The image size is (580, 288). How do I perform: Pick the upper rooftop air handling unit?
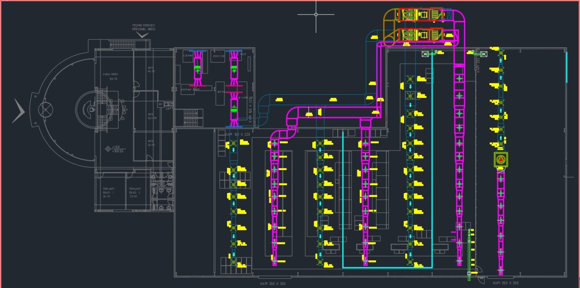click(421, 15)
